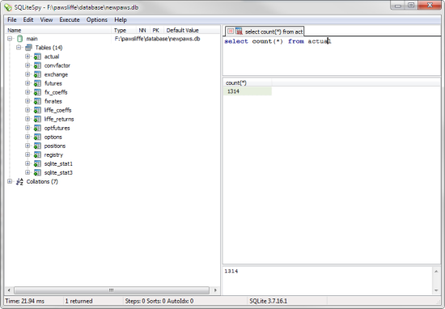Image resolution: width=445 pixels, height=309 pixels.
Task: Expand the sqlite_stat3 table node
Action: pos(28,172)
